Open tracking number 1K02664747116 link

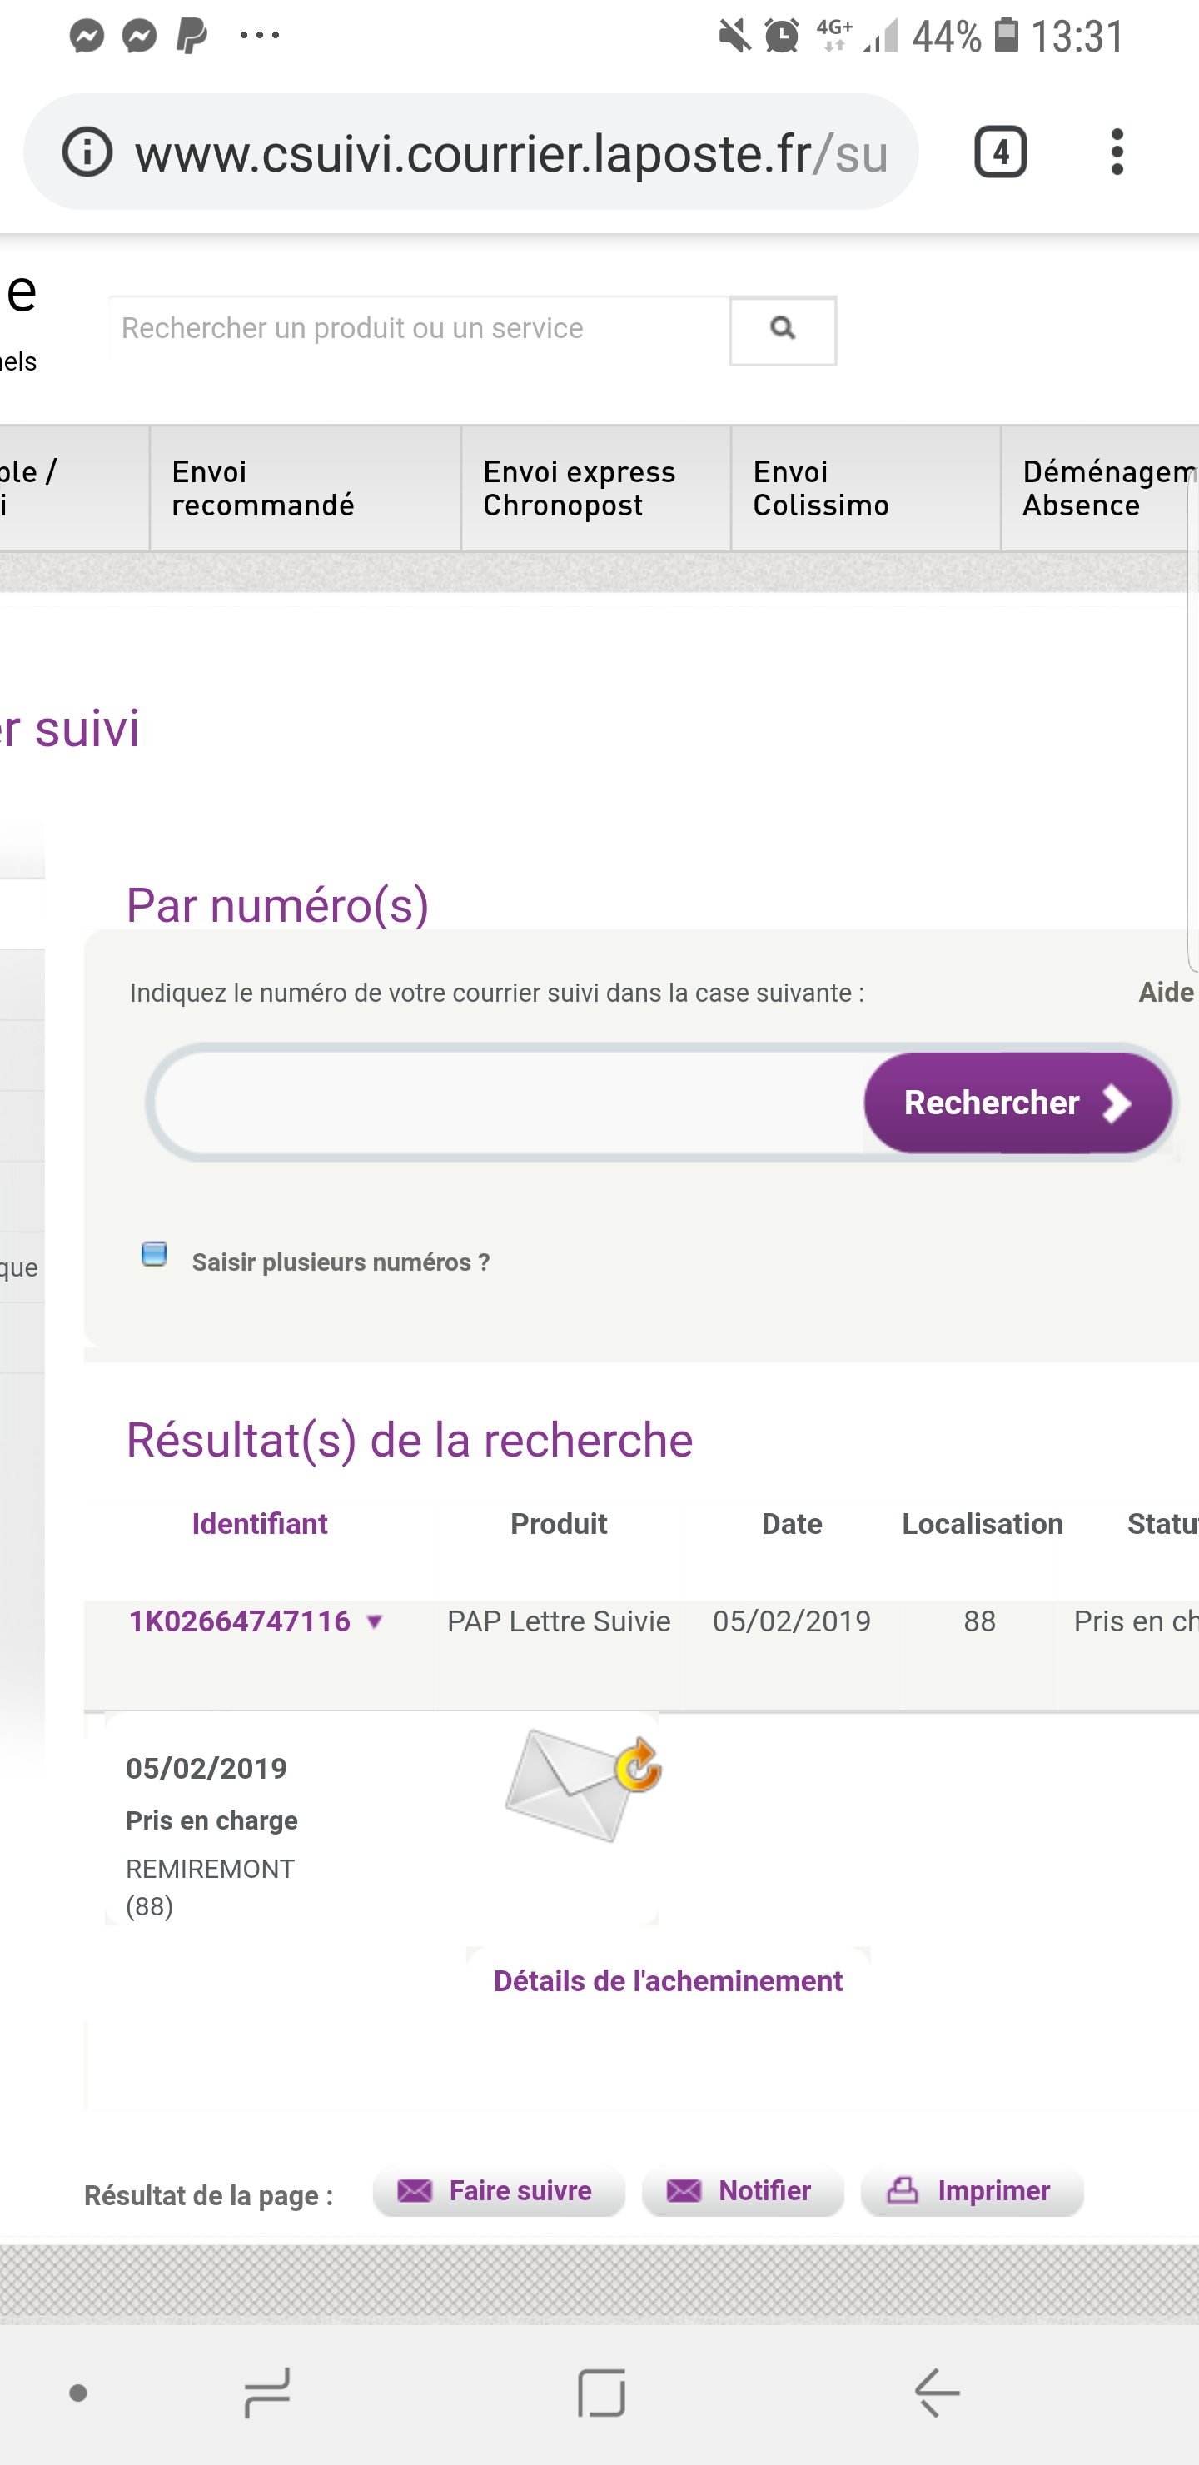[239, 1621]
